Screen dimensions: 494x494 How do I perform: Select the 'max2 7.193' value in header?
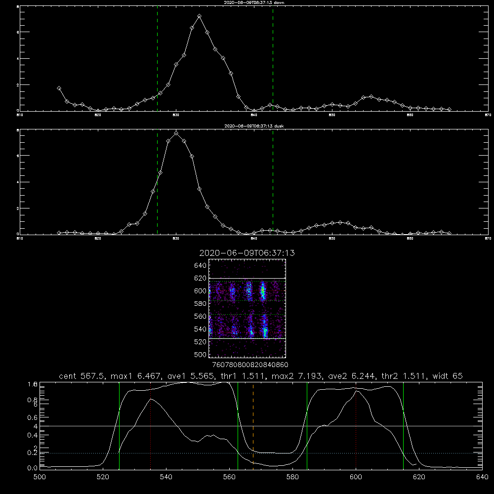point(297,376)
